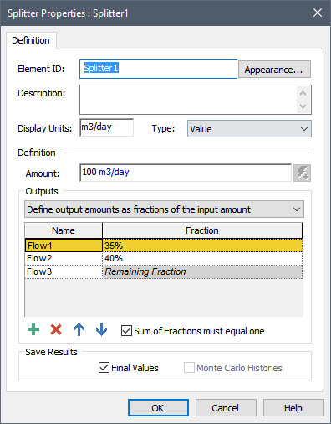Add a new output with the green plus
The height and width of the screenshot is (424, 331).
click(x=33, y=329)
